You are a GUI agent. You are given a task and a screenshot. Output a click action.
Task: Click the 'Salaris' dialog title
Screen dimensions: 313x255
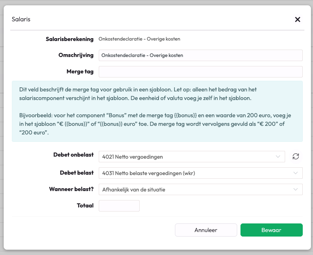[21, 19]
